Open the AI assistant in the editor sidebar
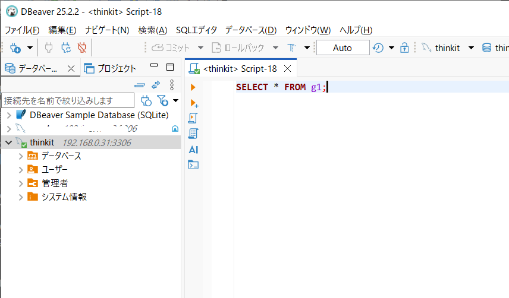The height and width of the screenshot is (298, 509). coord(193,150)
